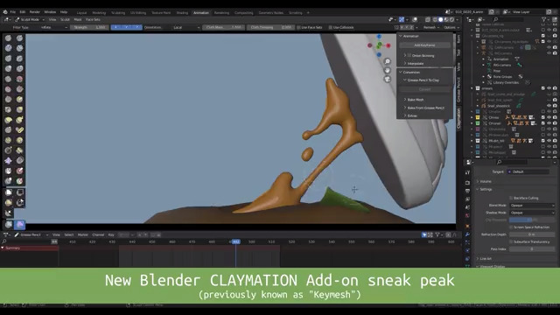Select the Box Mask tool icon
This screenshot has height=315, width=560.
pyautogui.click(x=9, y=192)
